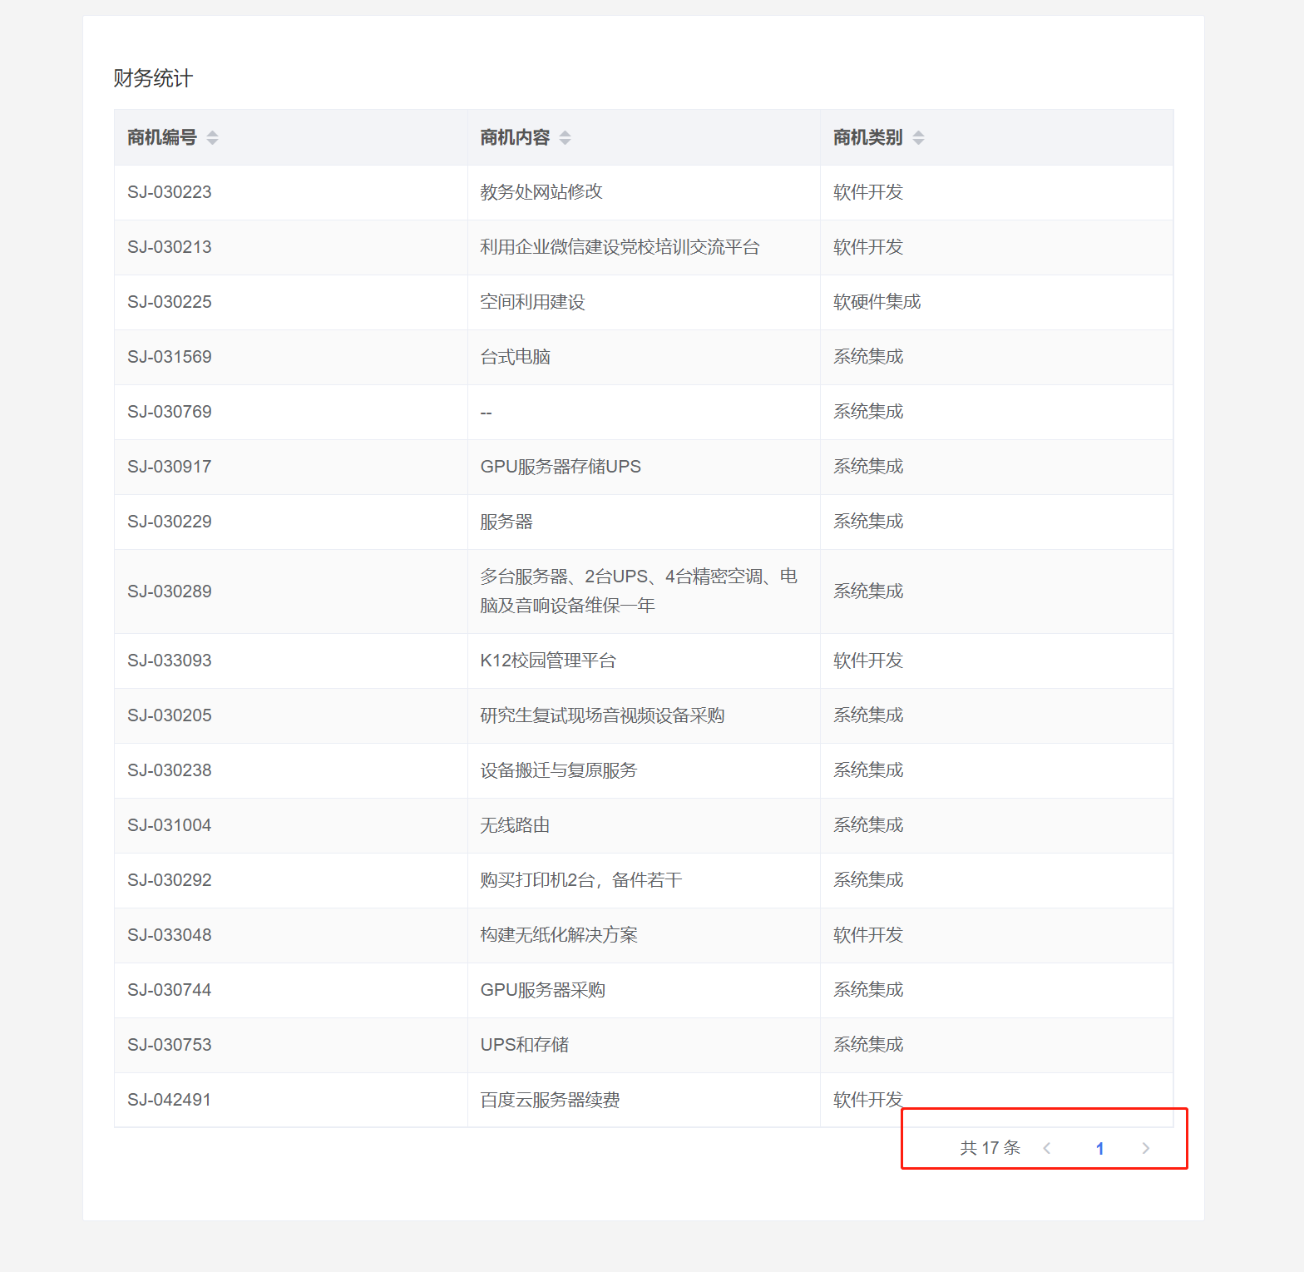Screen dimensions: 1304x1272
Task: Click 无线路由 content cell
Action: pyautogui.click(x=644, y=825)
